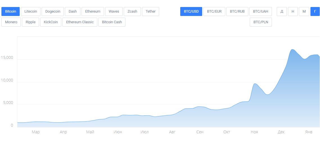Image resolution: width=320 pixels, height=142 pixels.
Task: Choose the Dash cryptocurrency
Action: [73, 11]
